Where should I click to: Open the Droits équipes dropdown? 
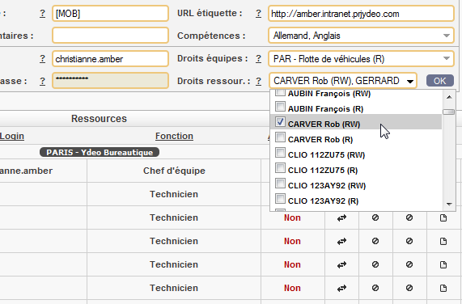[x=361, y=59]
